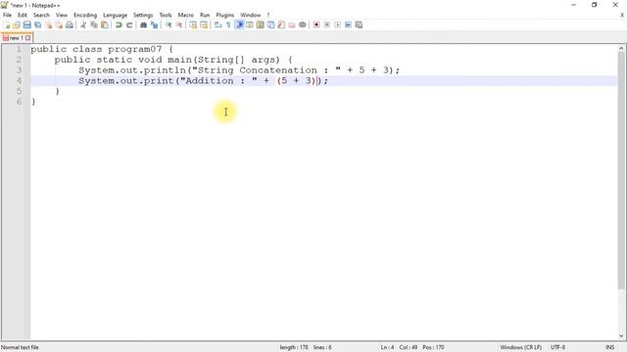Screen dimensions: 627x352
Task: Open the Search menu
Action: pyautogui.click(x=41, y=16)
